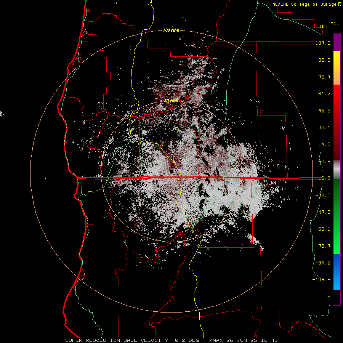The width and height of the screenshot is (343, 343).
Task: Select the 92.3 legend value
Action: tap(324, 60)
